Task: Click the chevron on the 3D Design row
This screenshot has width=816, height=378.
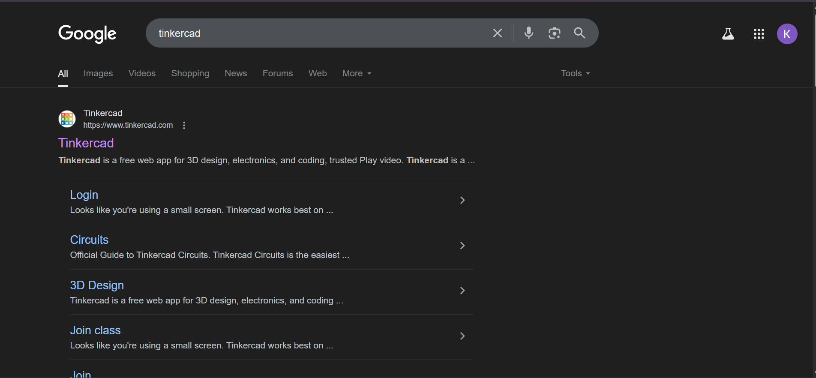Action: (462, 291)
